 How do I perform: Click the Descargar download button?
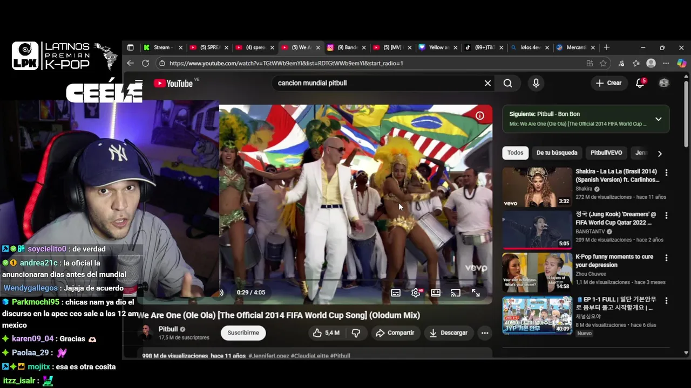tap(448, 333)
